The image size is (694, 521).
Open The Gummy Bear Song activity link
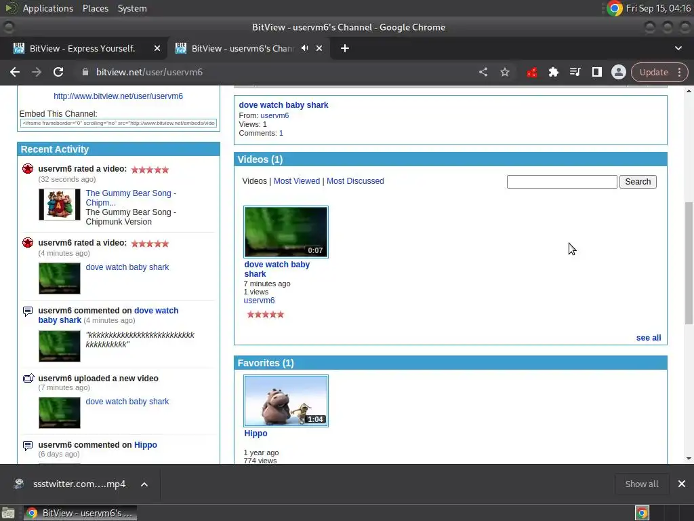point(131,197)
